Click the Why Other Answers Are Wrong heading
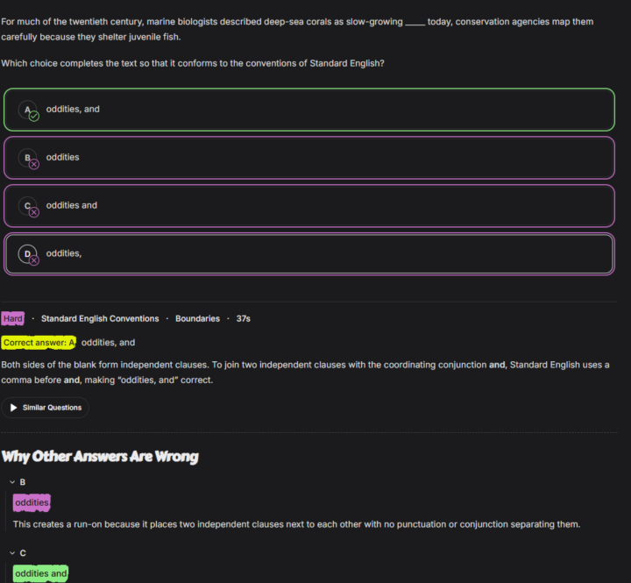The width and height of the screenshot is (631, 583). click(x=100, y=457)
